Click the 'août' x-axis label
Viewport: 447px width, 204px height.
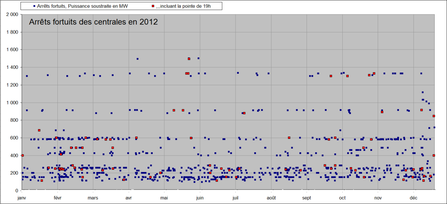click(x=271, y=198)
